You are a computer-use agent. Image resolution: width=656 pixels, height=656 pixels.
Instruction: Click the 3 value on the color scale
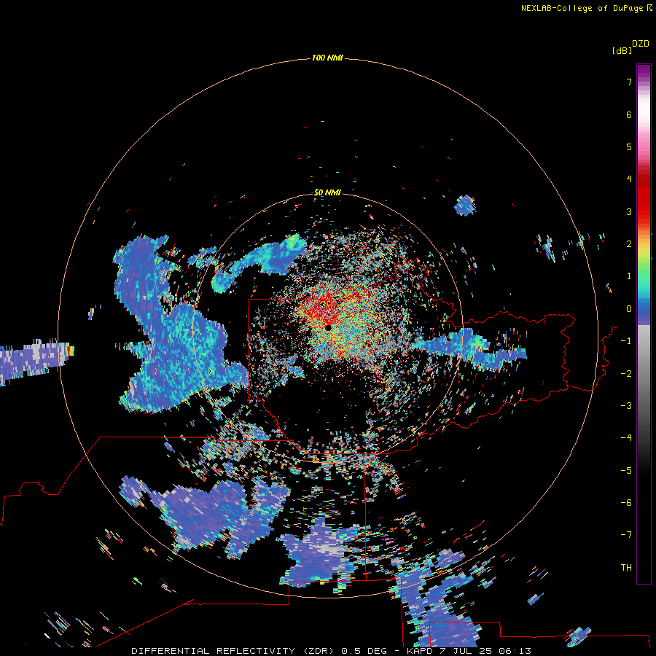coord(629,211)
